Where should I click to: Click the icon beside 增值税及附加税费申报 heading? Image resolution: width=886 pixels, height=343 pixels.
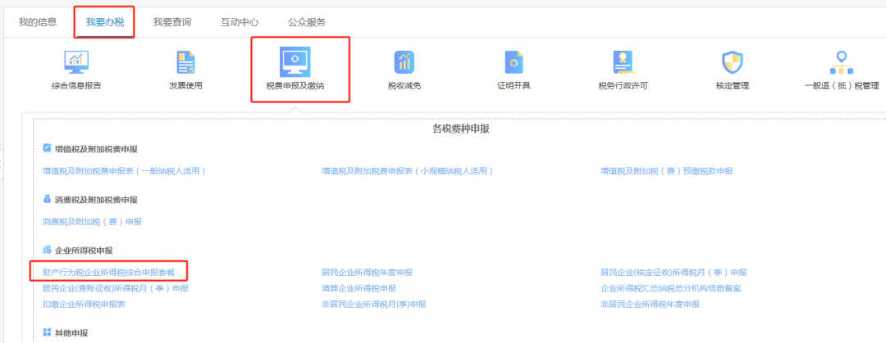(47, 149)
